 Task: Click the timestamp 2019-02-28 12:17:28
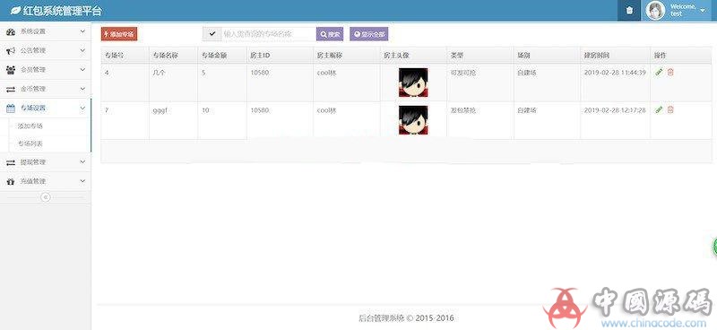tap(615, 110)
